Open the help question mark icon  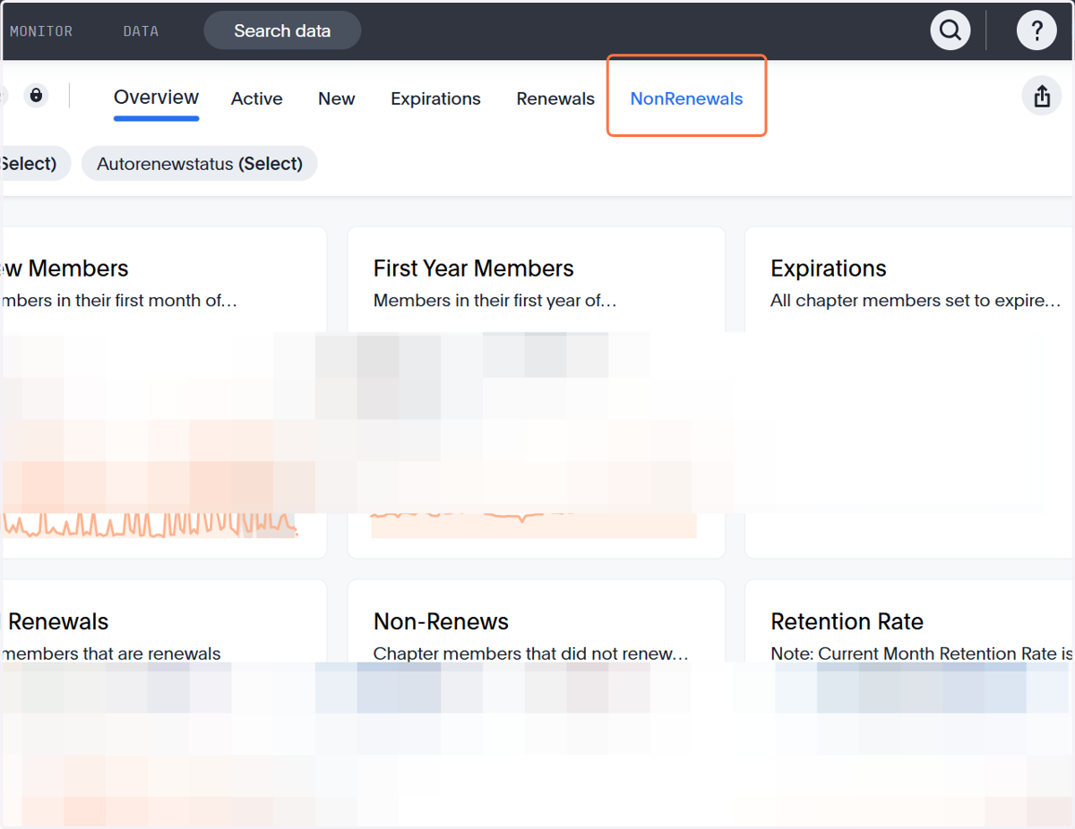point(1036,30)
